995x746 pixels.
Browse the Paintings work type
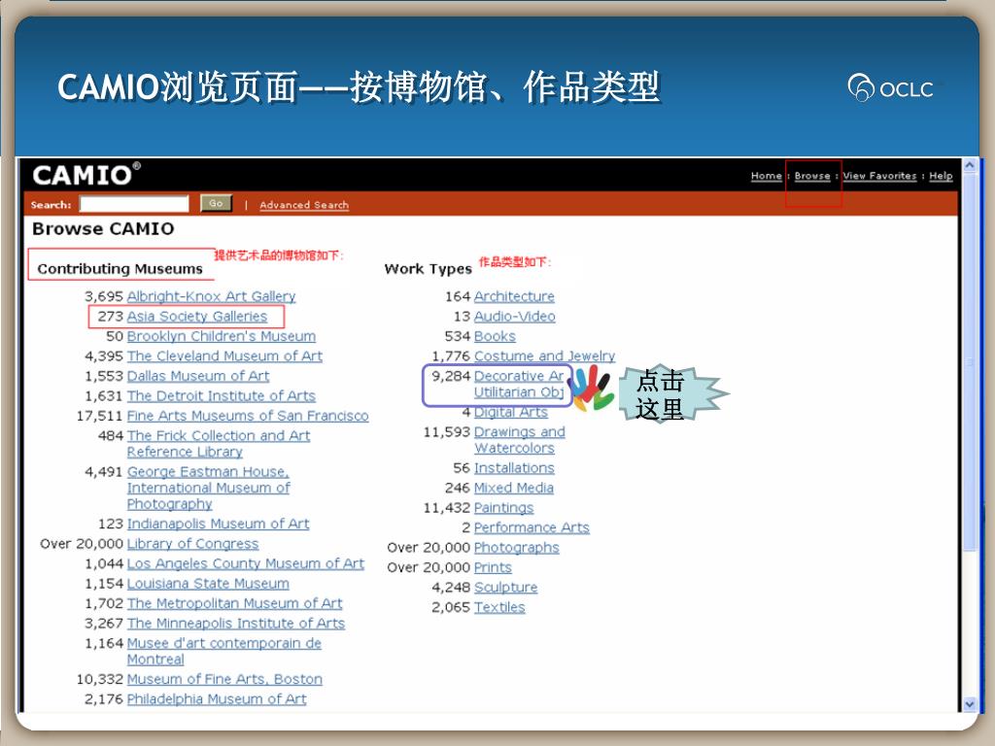tap(504, 507)
